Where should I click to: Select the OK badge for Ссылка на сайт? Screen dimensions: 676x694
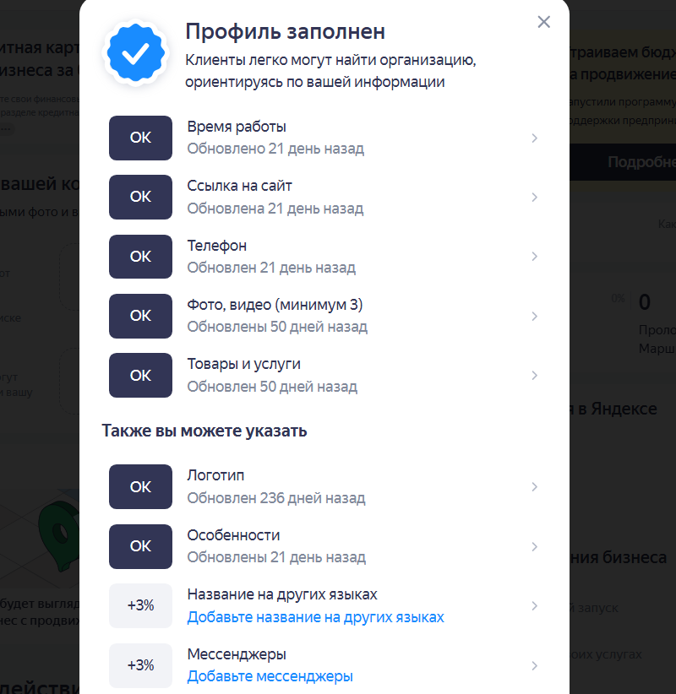140,196
